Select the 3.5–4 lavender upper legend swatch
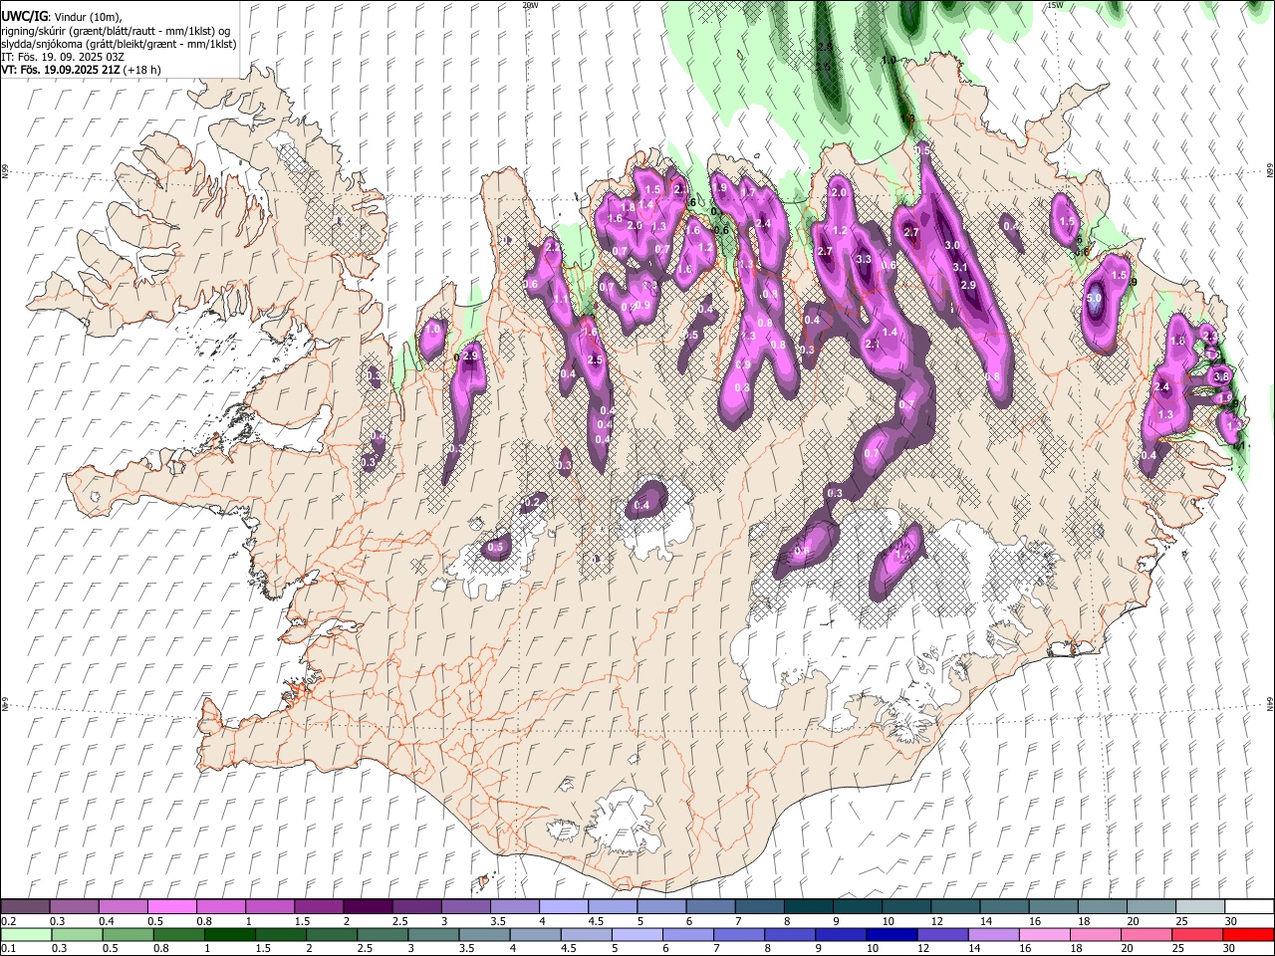 (x=514, y=906)
